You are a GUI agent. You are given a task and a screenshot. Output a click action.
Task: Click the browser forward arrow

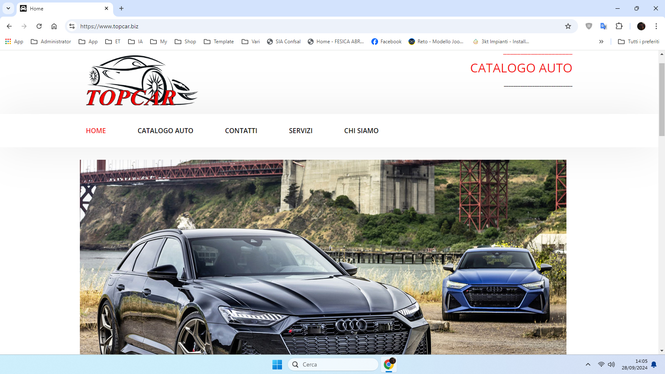click(24, 26)
